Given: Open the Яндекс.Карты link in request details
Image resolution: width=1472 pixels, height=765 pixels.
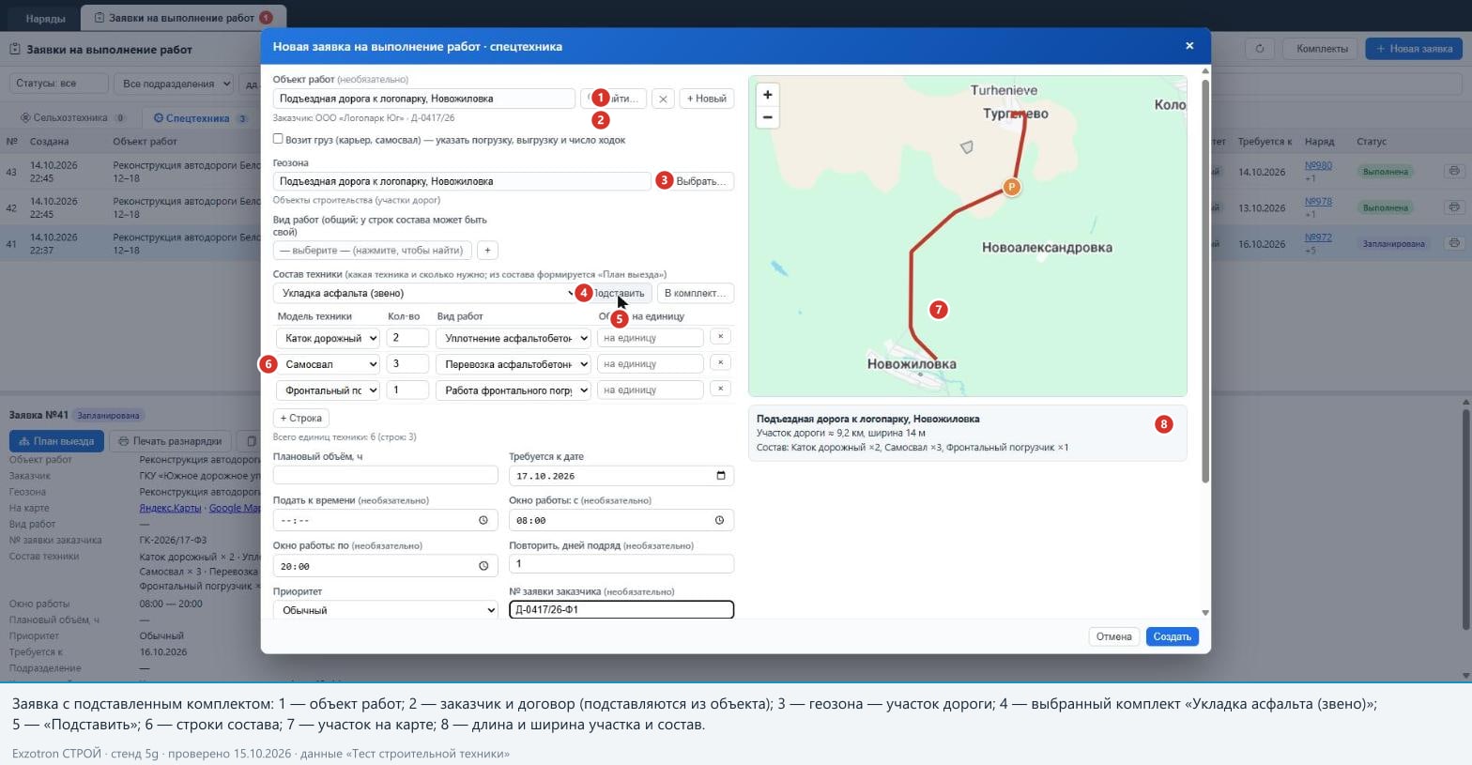Looking at the screenshot, I should pyautogui.click(x=170, y=508).
